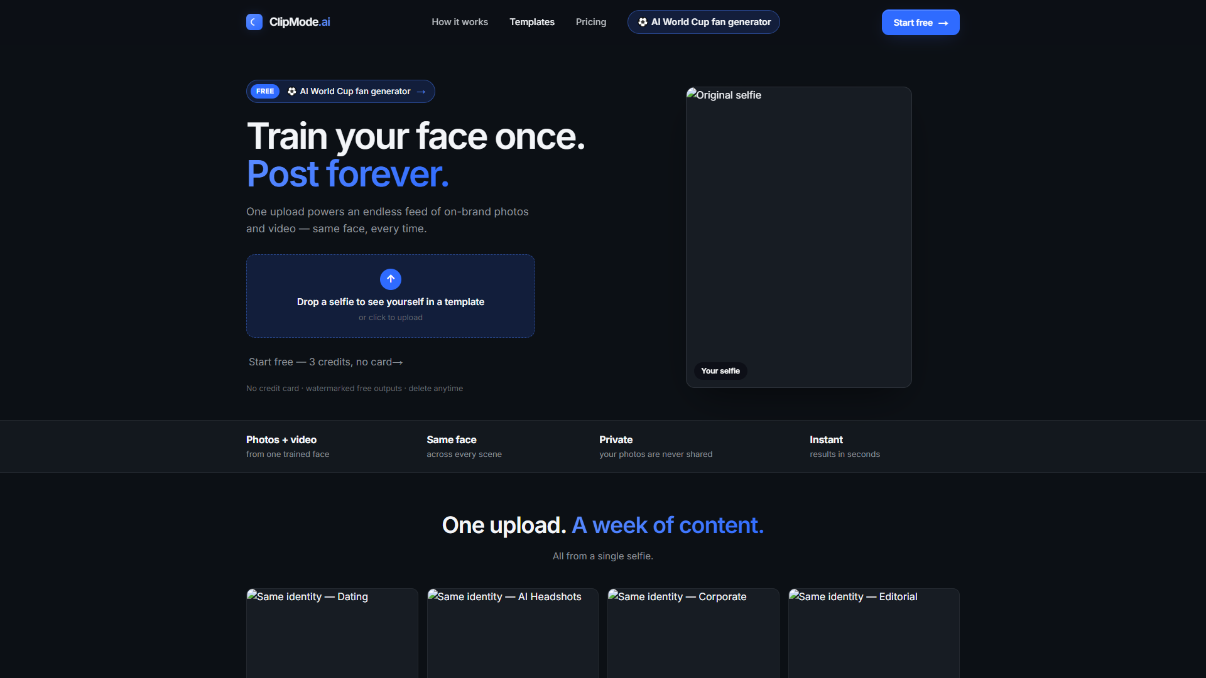
Task: Click 'One upload. A week of content.' heading
Action: [x=603, y=525]
